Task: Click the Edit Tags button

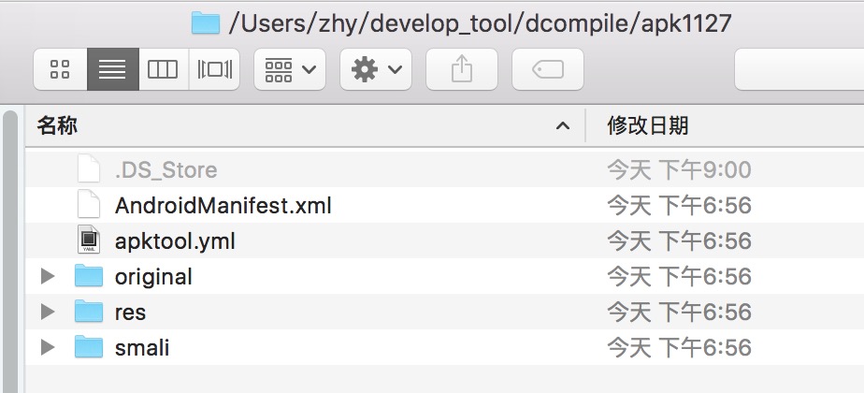Action: tap(547, 69)
